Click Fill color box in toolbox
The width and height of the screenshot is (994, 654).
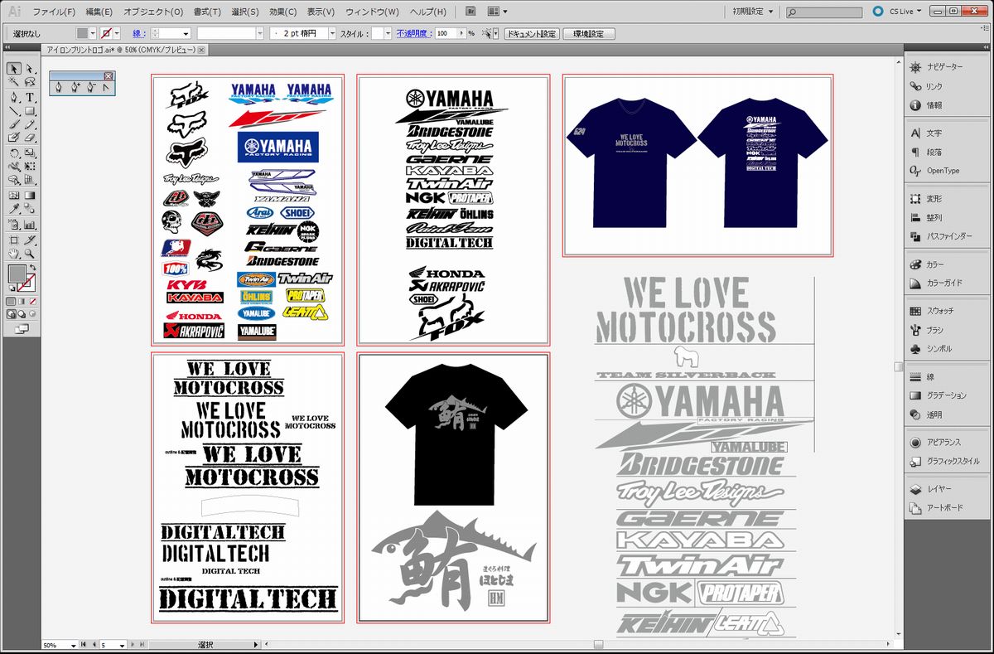[17, 274]
